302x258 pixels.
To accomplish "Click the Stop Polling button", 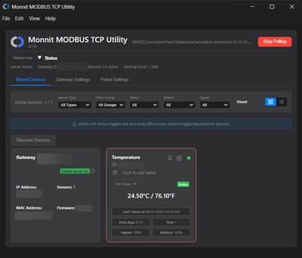I will pos(275,41).
